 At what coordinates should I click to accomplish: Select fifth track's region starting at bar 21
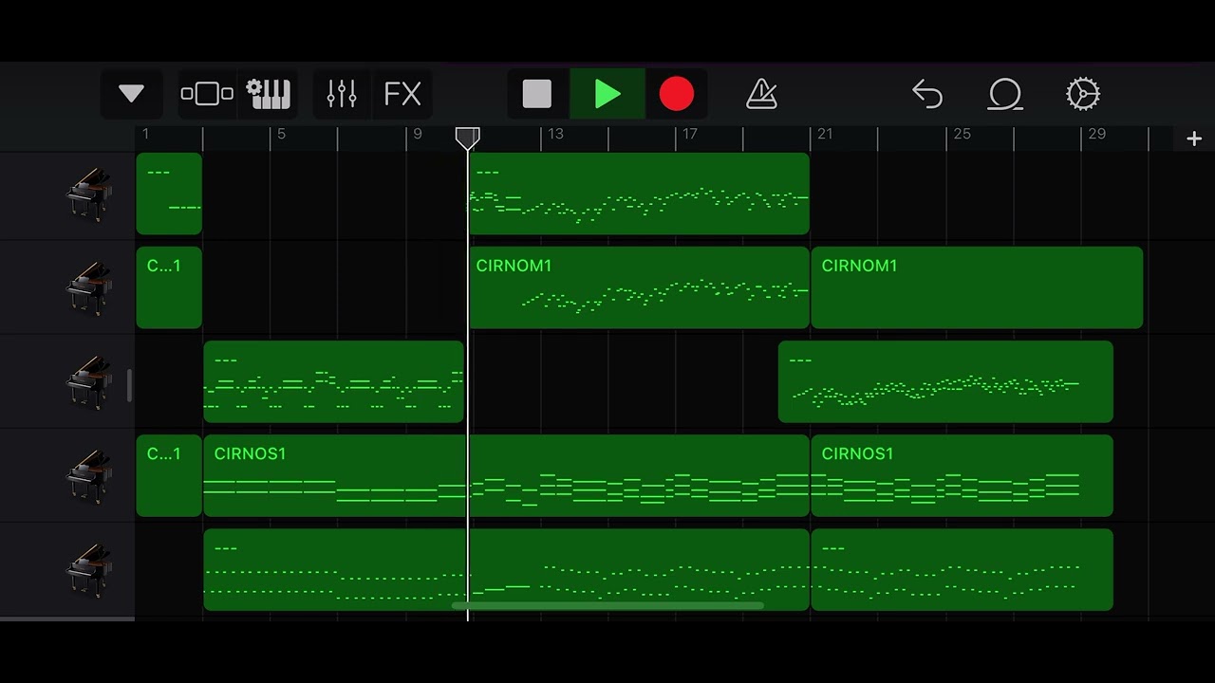click(963, 569)
